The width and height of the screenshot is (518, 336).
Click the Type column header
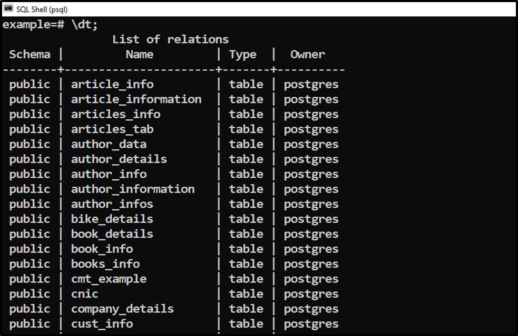243,55
